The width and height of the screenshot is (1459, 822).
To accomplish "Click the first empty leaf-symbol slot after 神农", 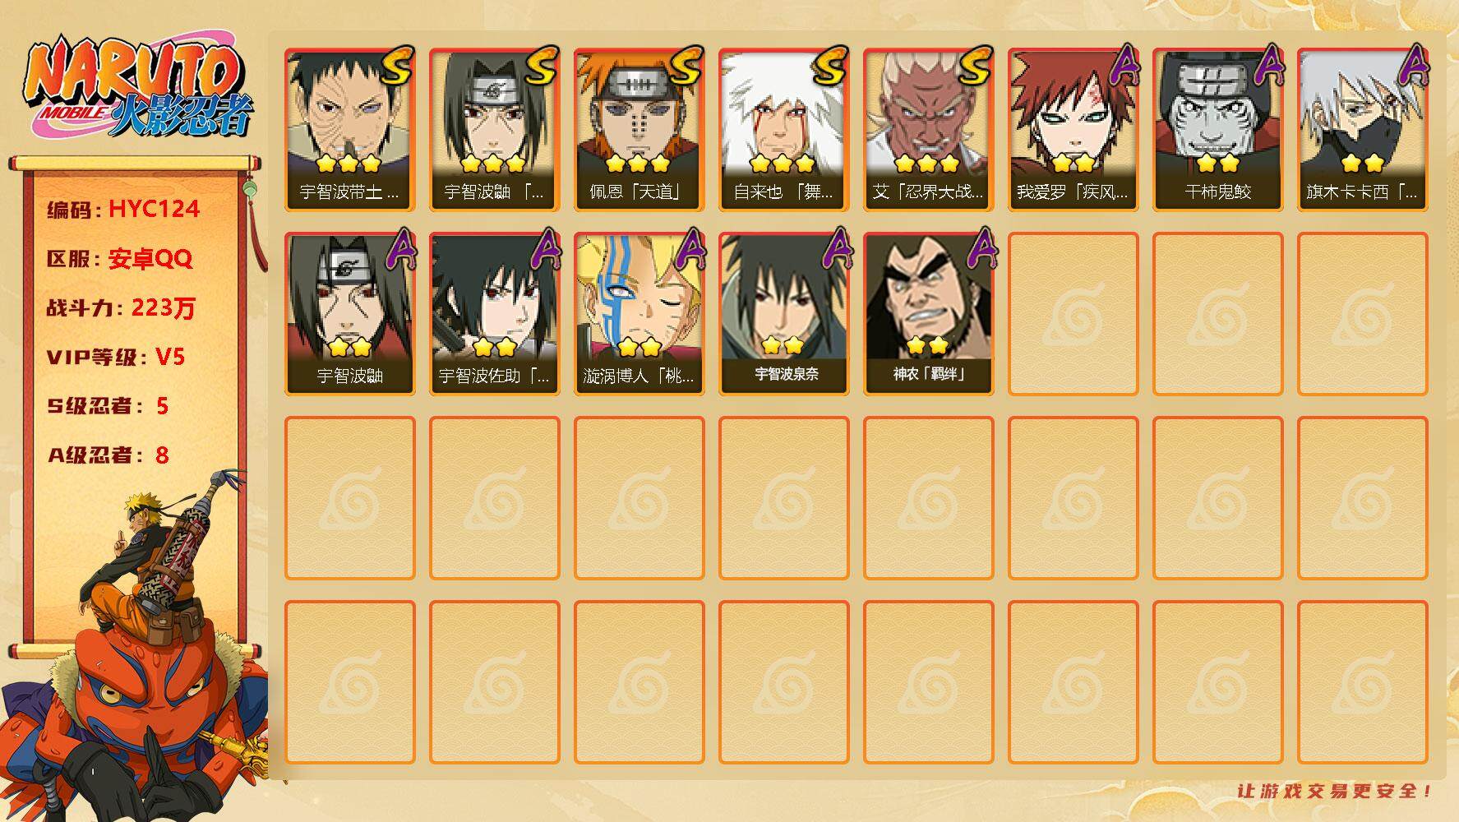I will [x=1073, y=314].
